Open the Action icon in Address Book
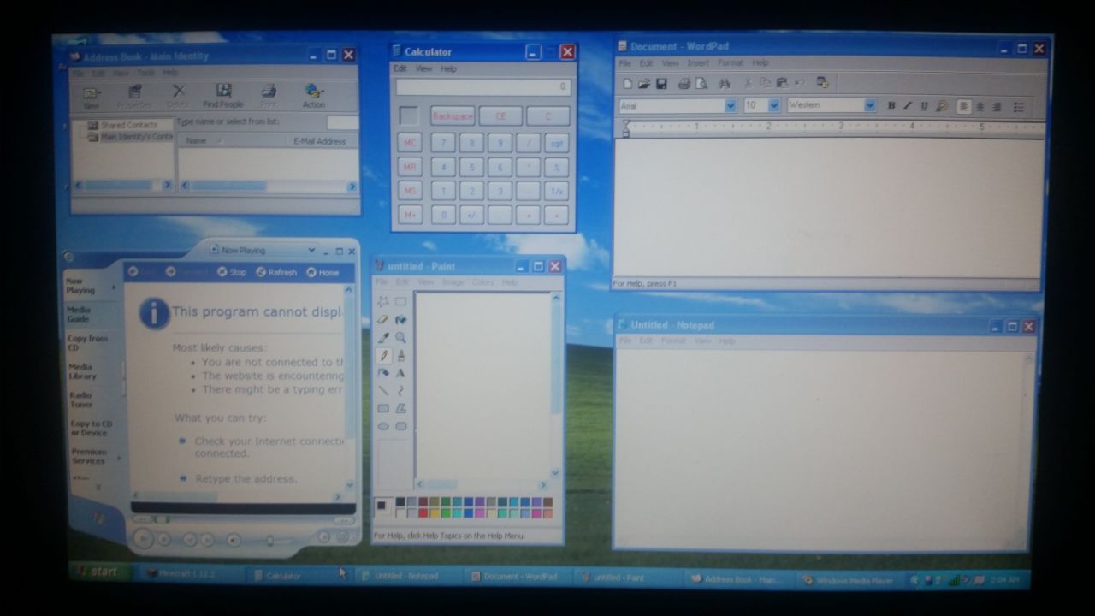The width and height of the screenshot is (1095, 616). pos(314,95)
